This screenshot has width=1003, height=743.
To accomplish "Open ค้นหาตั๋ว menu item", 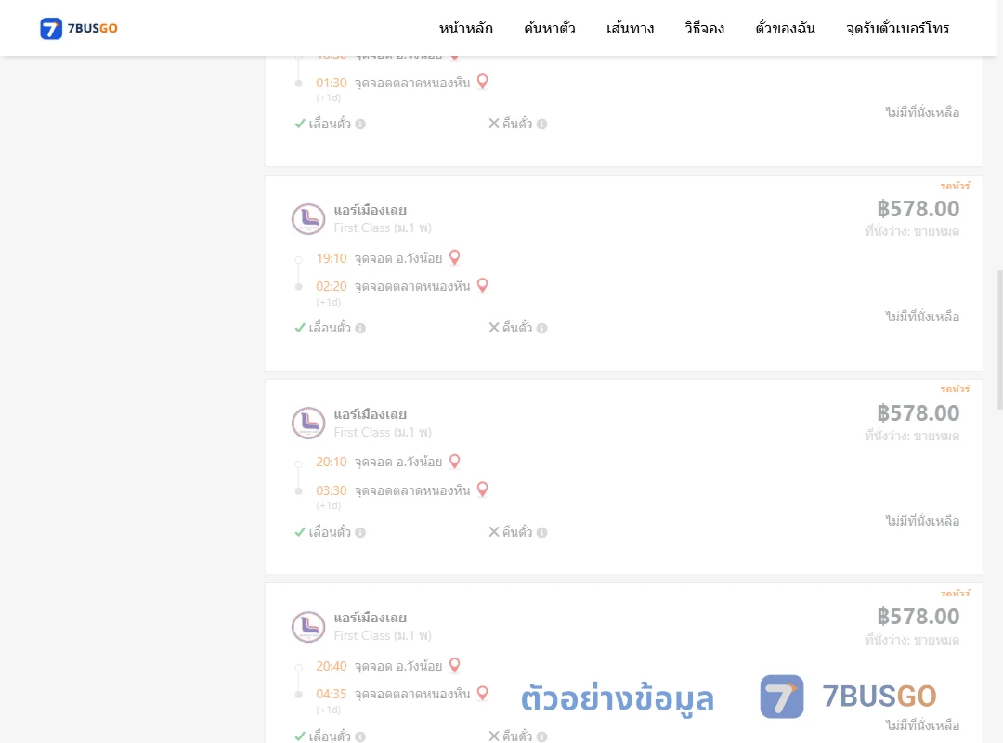I will point(550,28).
